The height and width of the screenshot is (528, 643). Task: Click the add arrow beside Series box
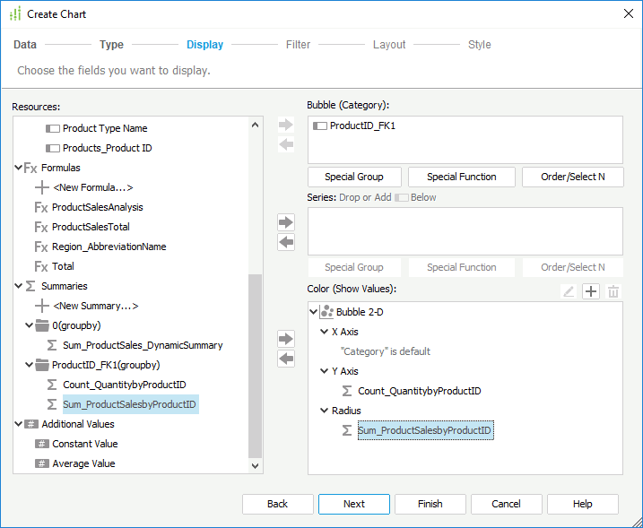coord(286,221)
